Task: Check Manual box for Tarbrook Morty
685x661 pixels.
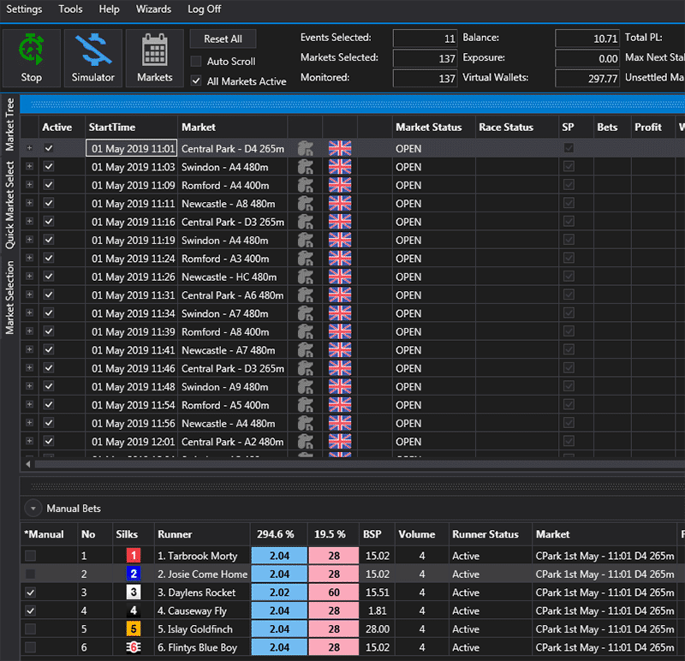Action: [x=30, y=556]
